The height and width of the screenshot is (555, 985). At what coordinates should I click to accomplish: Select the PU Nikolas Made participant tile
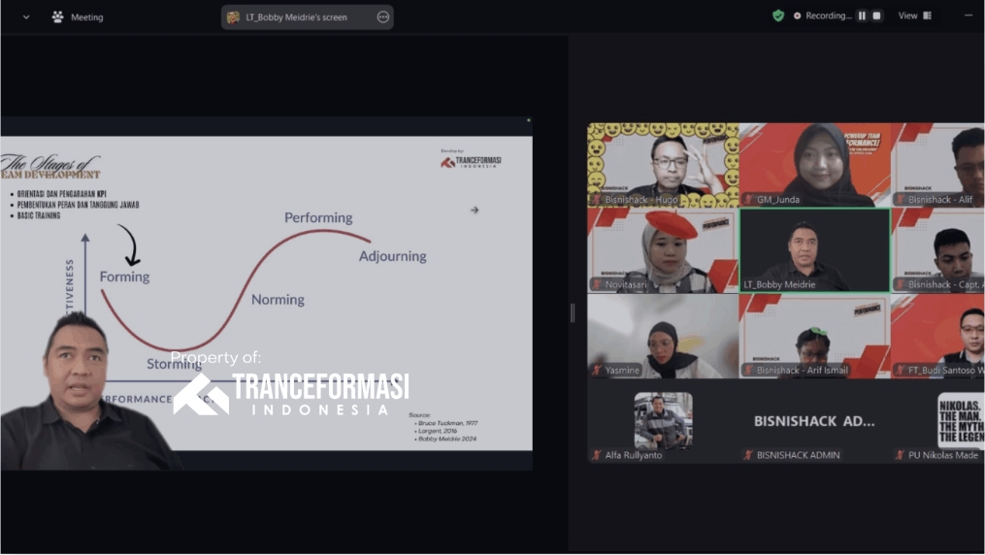(x=939, y=421)
